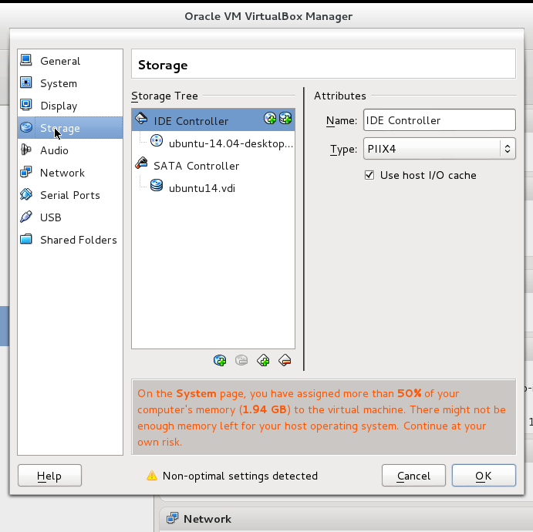533x532 pixels.
Task: Click the Storage page heading
Action: click(163, 65)
